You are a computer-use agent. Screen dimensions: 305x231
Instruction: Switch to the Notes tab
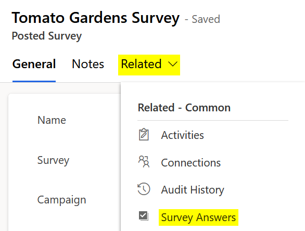pyautogui.click(x=88, y=64)
